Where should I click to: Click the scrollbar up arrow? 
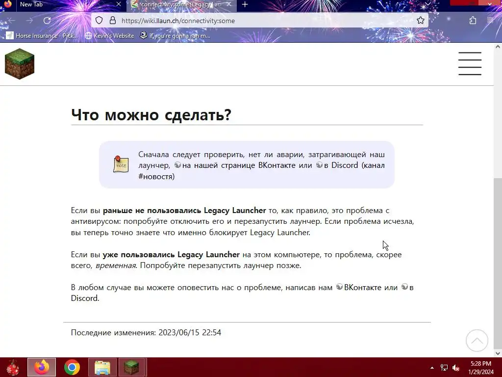click(x=498, y=47)
